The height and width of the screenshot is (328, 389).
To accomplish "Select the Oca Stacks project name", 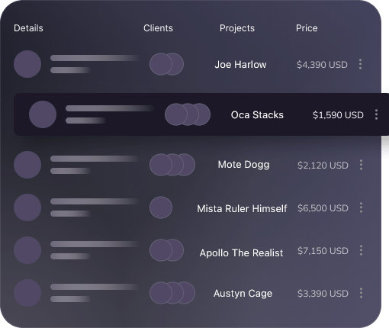I will tap(257, 115).
